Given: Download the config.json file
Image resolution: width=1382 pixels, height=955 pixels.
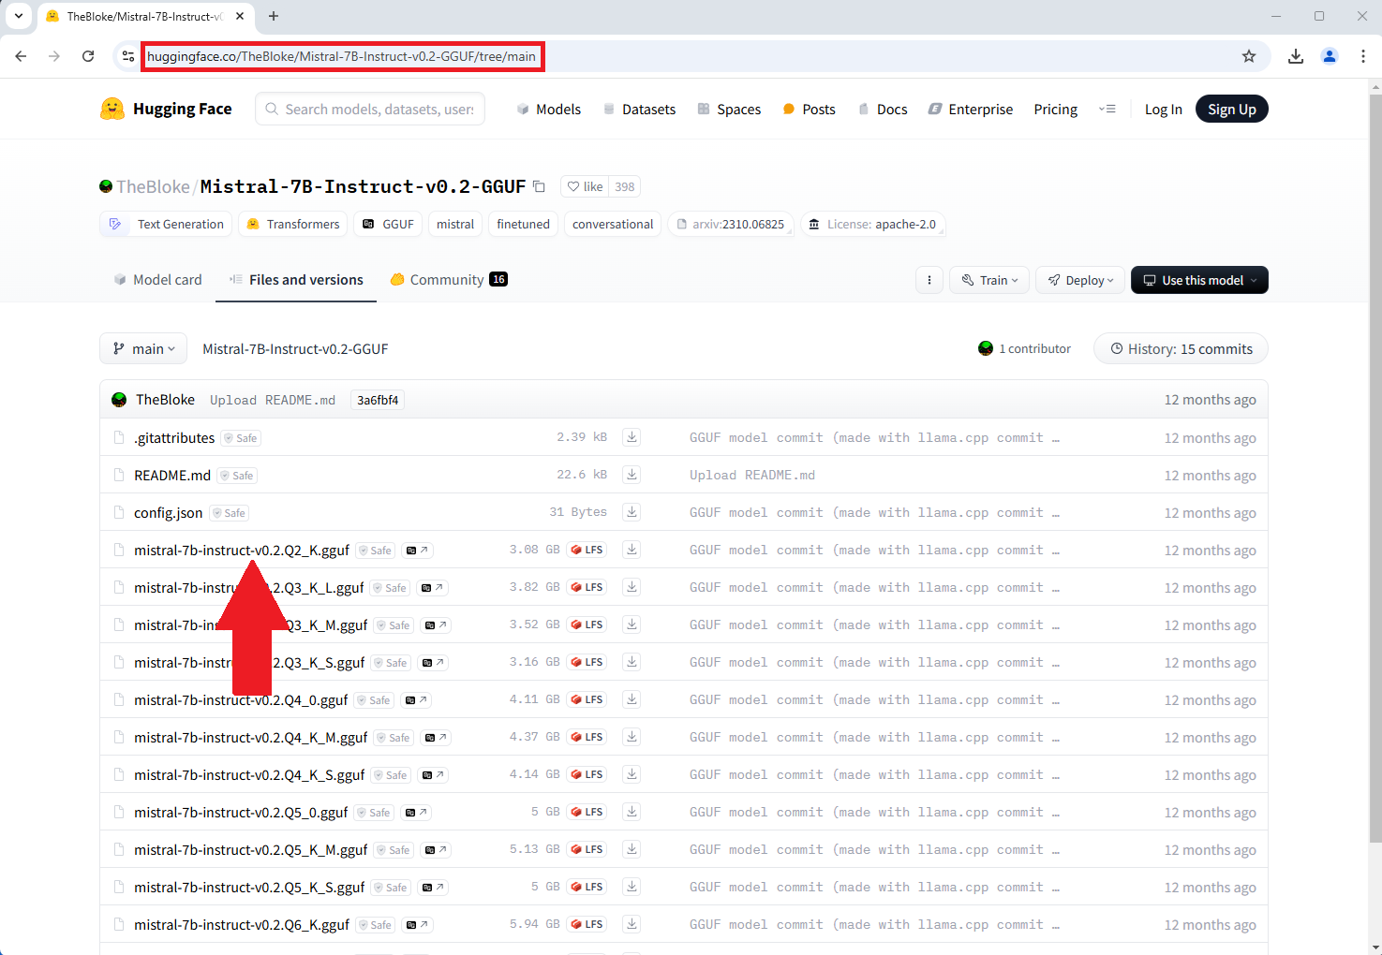Looking at the screenshot, I should click(632, 512).
